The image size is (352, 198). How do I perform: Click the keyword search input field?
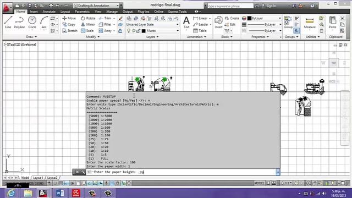point(230,6)
